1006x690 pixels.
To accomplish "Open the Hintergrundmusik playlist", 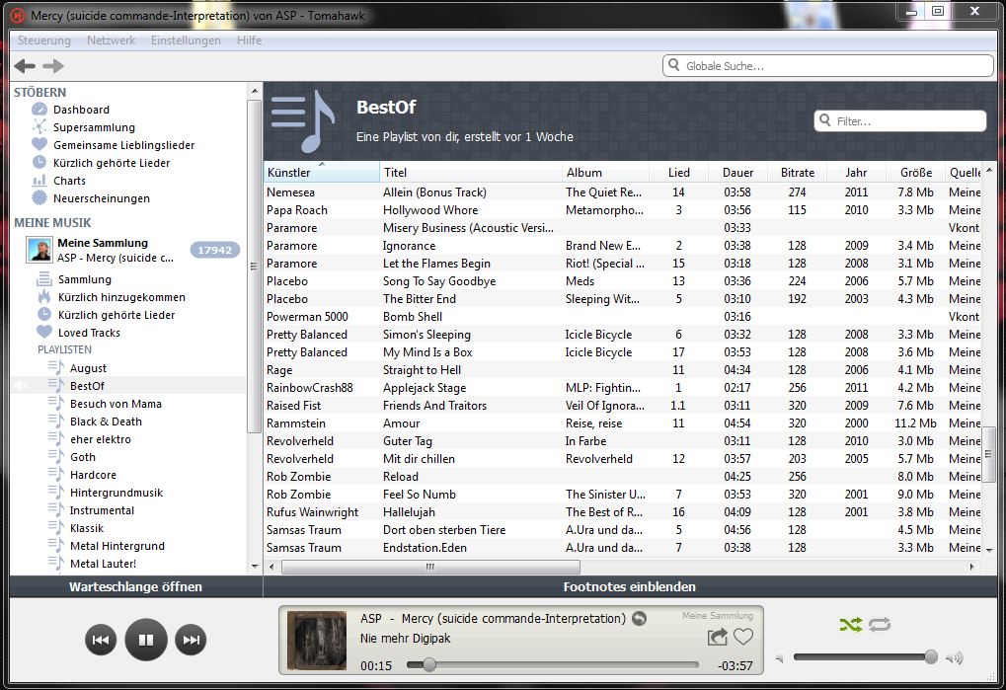I will 116,493.
